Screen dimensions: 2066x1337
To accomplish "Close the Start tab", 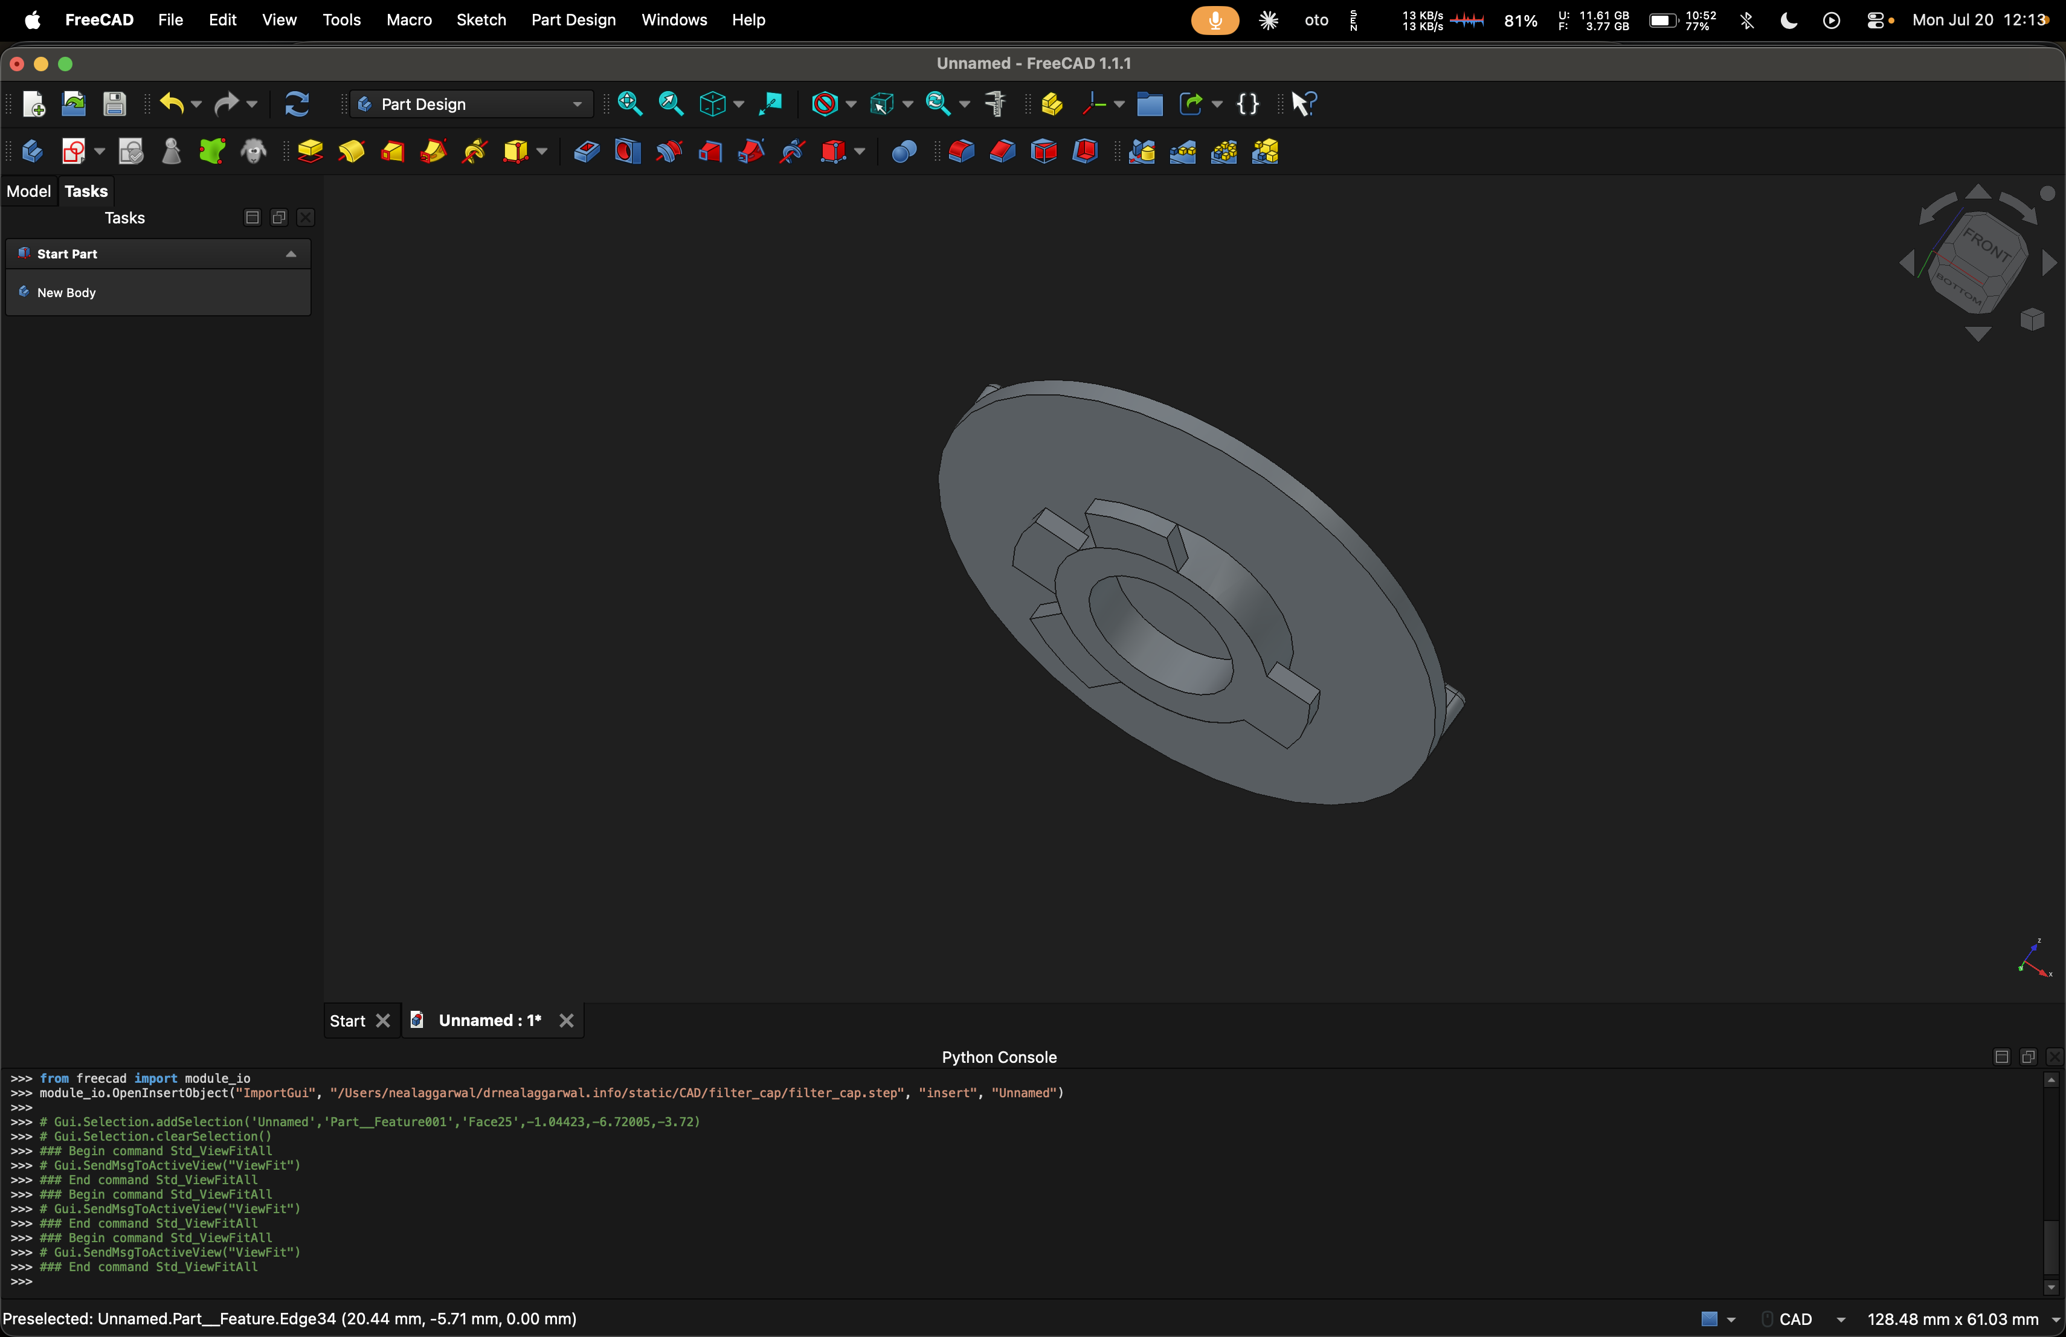I will tap(383, 1021).
